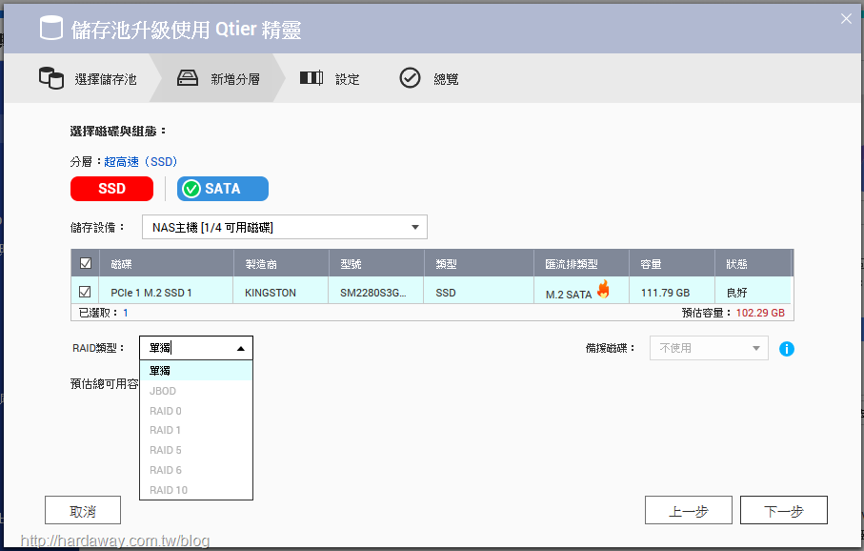Image resolution: width=864 pixels, height=551 pixels.
Task: Open the 備援磁碟 不使用 dropdown
Action: tap(709, 348)
